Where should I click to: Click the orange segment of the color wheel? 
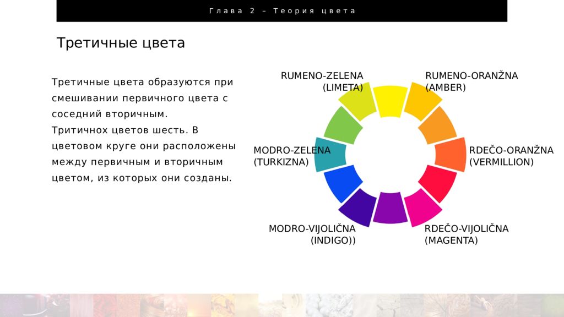[x=438, y=125]
